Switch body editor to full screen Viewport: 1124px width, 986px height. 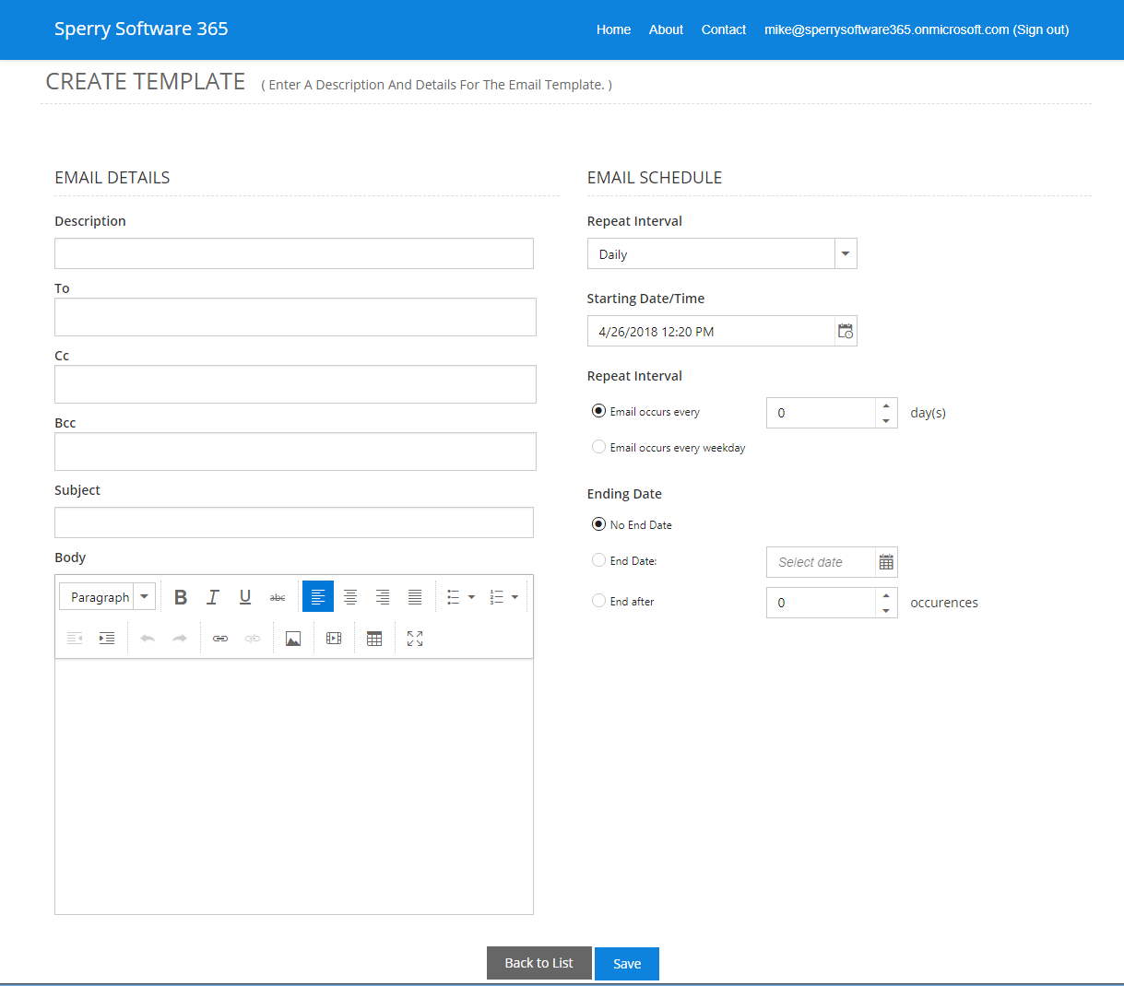pos(415,639)
